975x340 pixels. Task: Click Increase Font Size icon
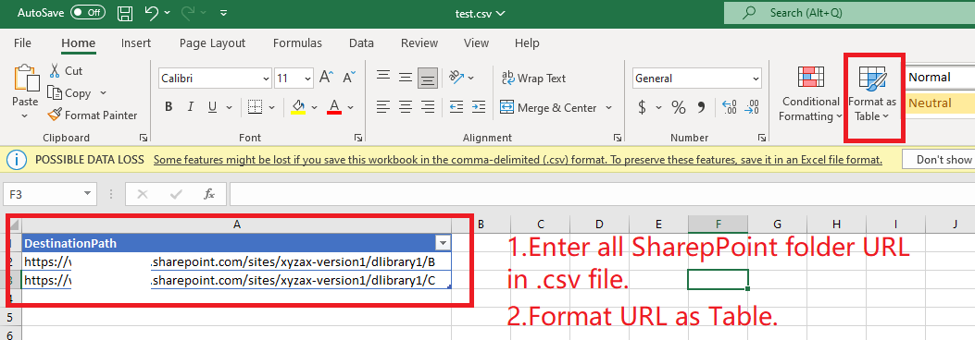327,78
